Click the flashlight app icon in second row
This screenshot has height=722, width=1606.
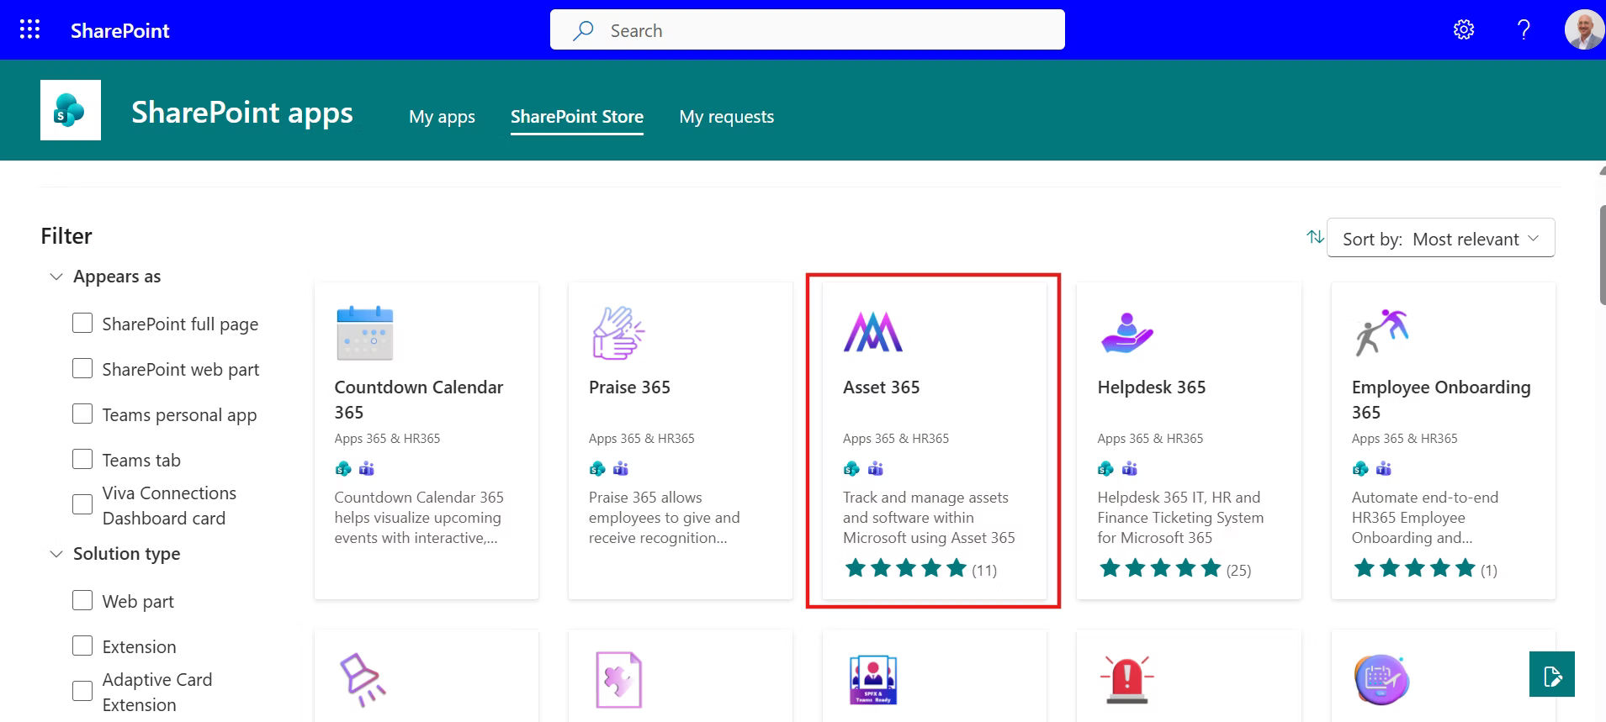tap(363, 679)
